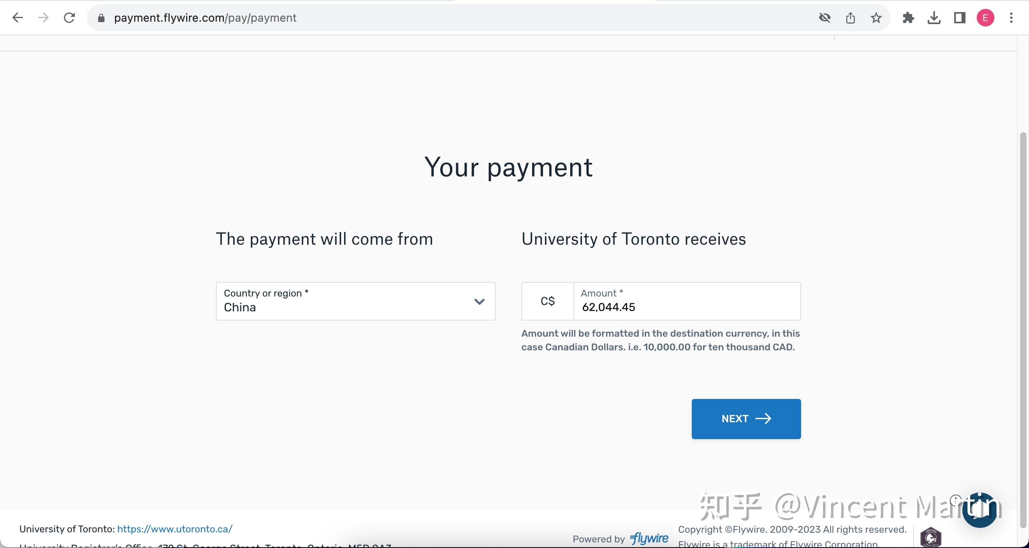Open the pink E profile avatar
The image size is (1029, 548).
(x=985, y=18)
